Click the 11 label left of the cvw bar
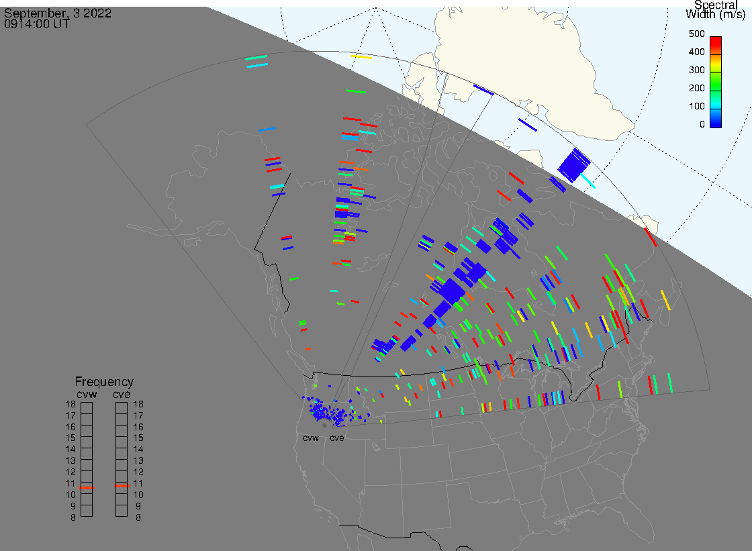752x551 pixels. [x=70, y=483]
